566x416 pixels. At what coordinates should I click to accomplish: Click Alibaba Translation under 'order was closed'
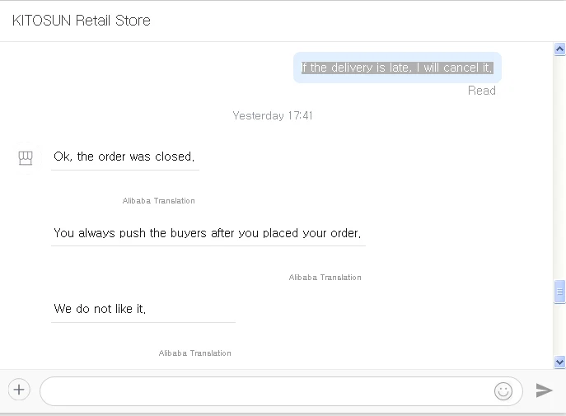coord(159,201)
